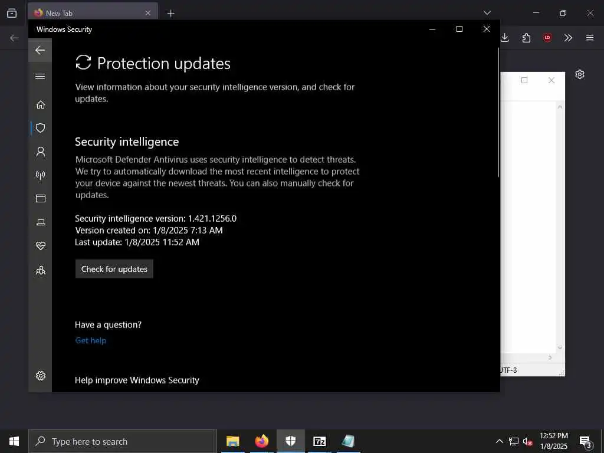Open the Windows Security hamburger menu
This screenshot has height=453, width=604.
coord(40,76)
